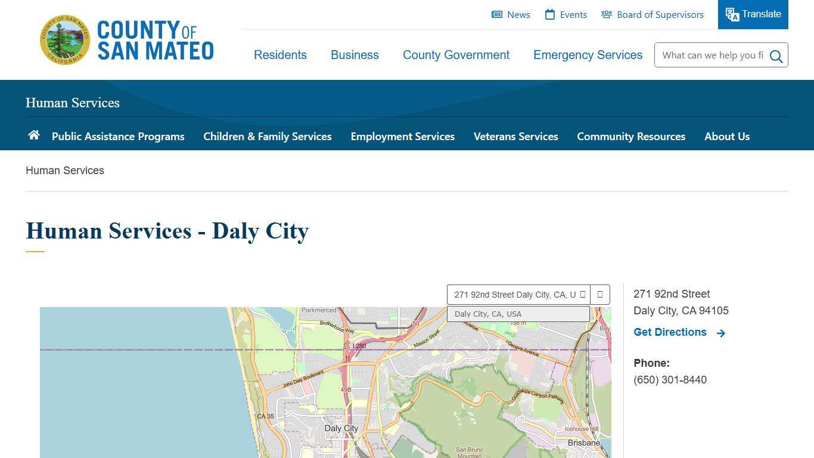The image size is (814, 458).
Task: Select the Residents menu item
Action: [x=280, y=55]
